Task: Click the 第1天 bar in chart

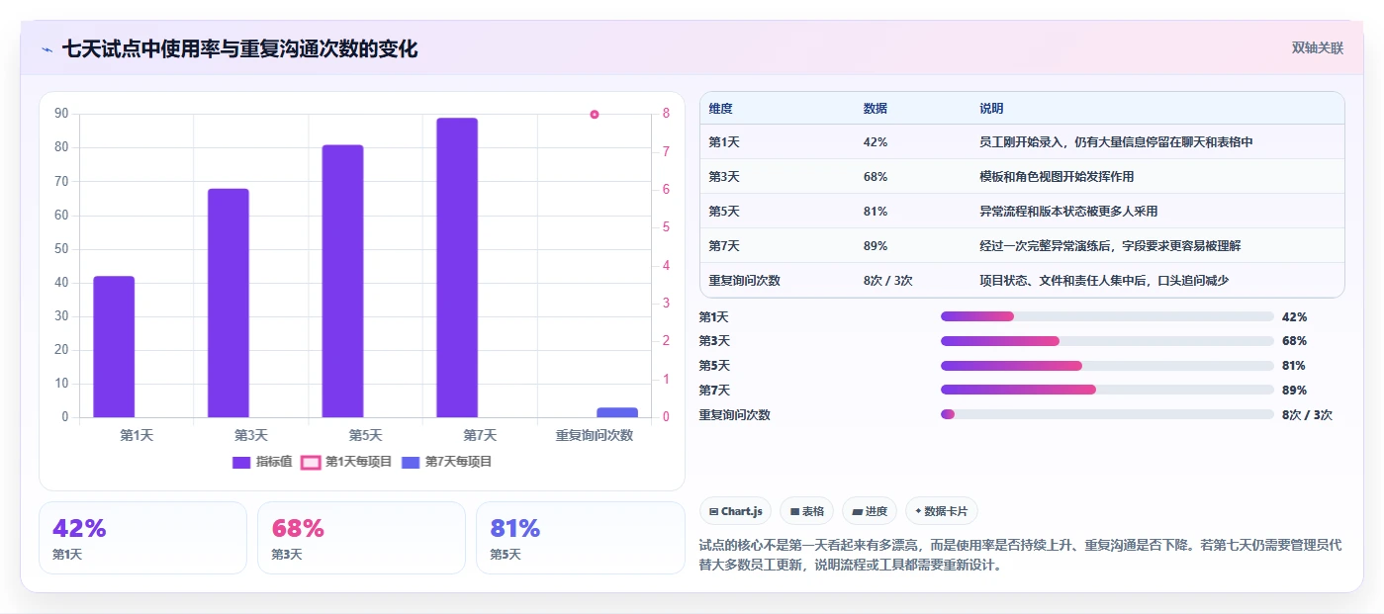Action: [114, 346]
